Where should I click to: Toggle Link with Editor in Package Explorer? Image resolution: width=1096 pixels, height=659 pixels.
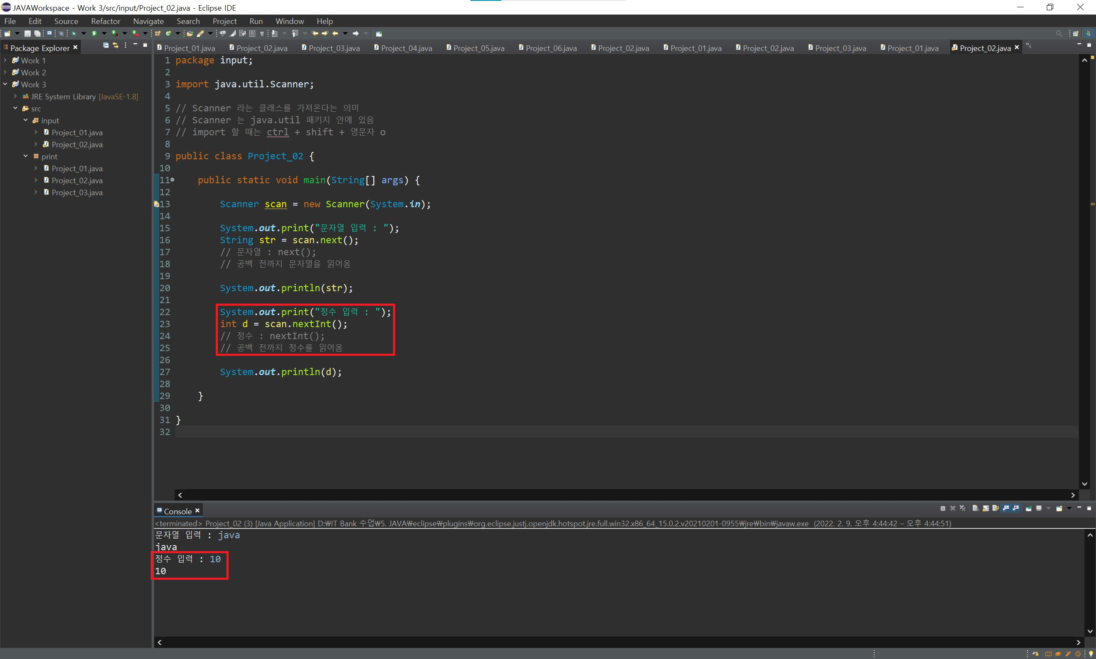tap(116, 45)
